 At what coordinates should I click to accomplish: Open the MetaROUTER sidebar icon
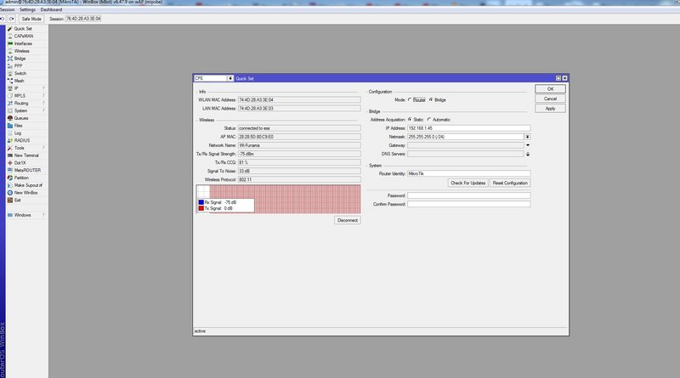(10, 171)
